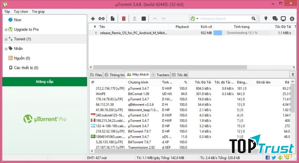Viewport: 299px width, 163px height.
Task: Sort peers by Chương trình column header
Action: click(138, 82)
